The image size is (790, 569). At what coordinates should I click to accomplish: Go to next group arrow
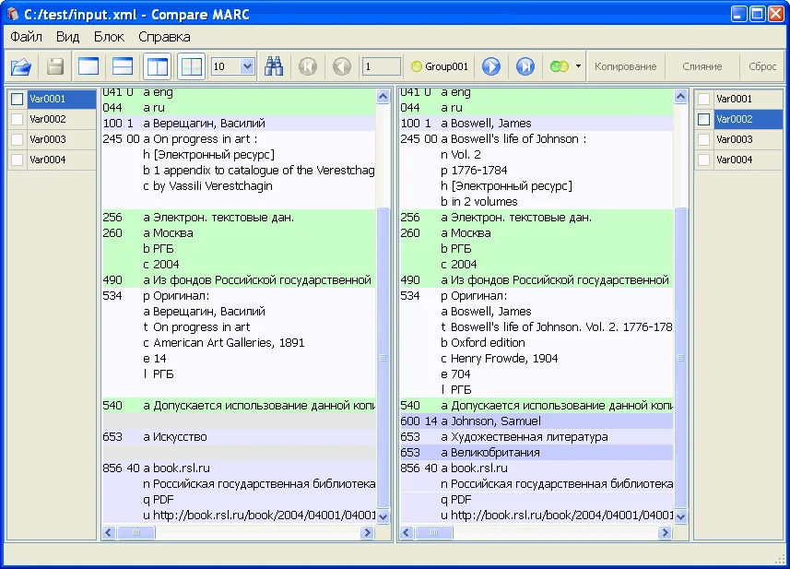[x=491, y=66]
